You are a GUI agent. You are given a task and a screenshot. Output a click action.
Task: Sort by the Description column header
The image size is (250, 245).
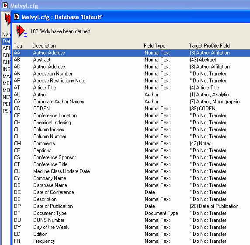[44, 46]
